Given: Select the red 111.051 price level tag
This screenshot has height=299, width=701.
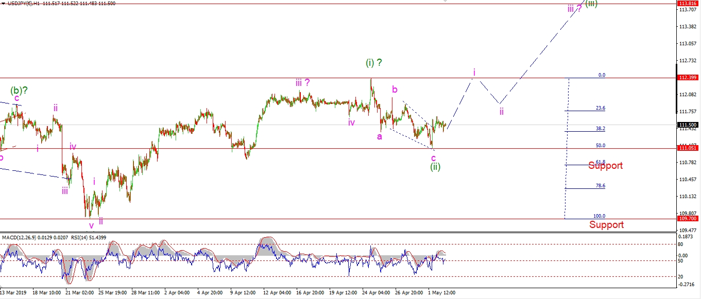Looking at the screenshot, I should (x=687, y=148).
